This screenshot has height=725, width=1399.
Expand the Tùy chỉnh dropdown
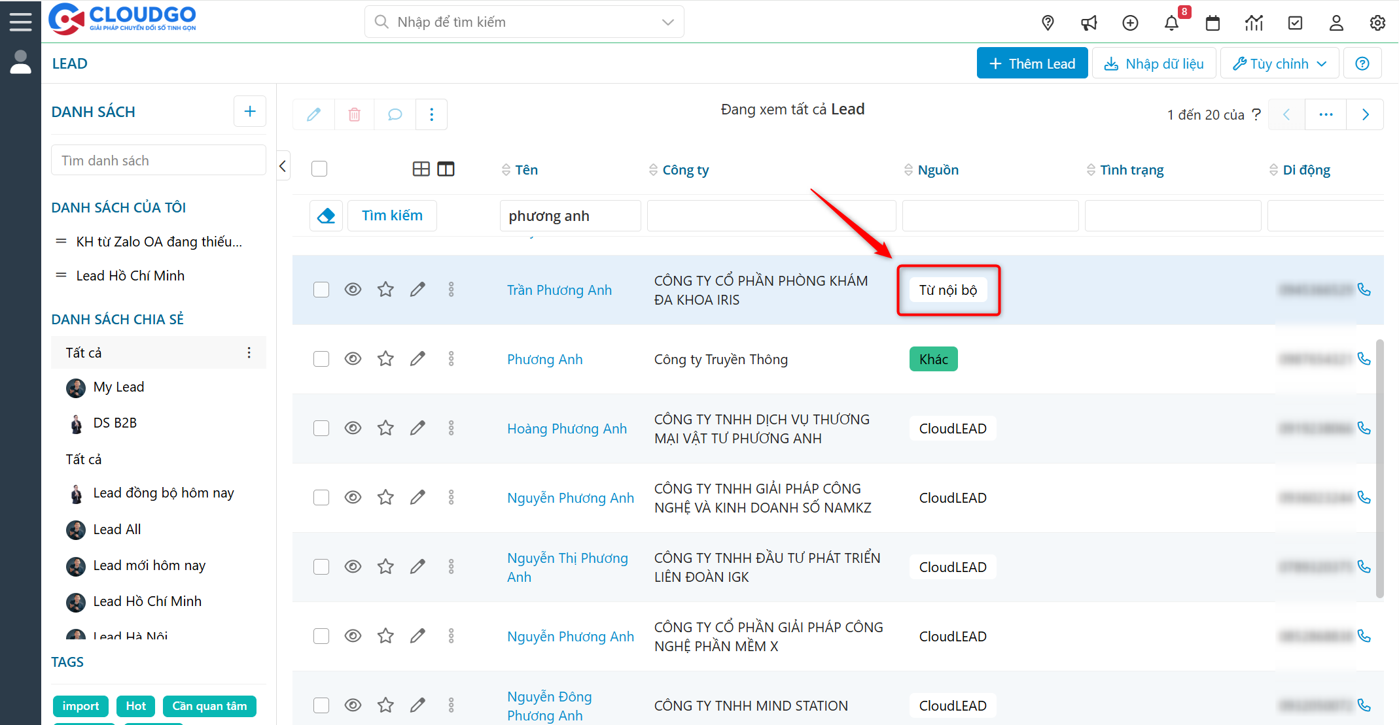tap(1279, 63)
